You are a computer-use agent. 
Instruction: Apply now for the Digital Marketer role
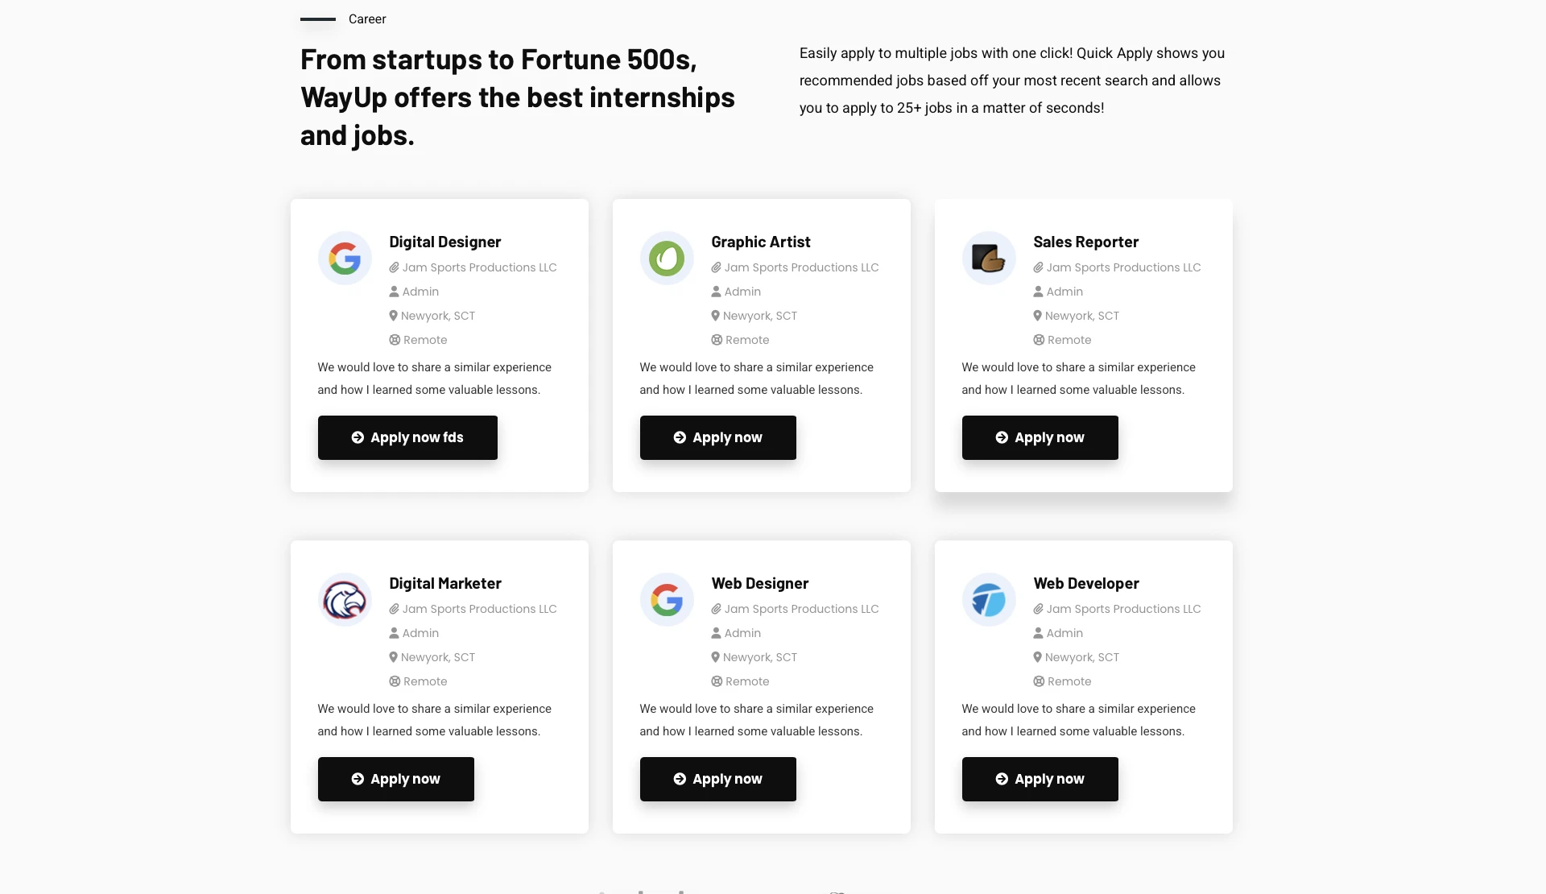pyautogui.click(x=395, y=779)
